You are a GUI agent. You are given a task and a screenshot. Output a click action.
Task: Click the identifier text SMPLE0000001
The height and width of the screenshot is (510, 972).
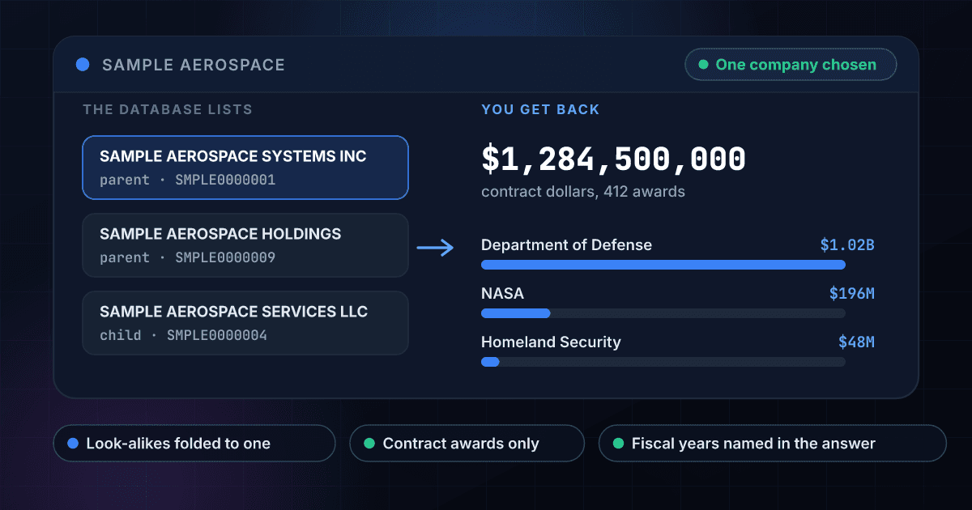(225, 180)
